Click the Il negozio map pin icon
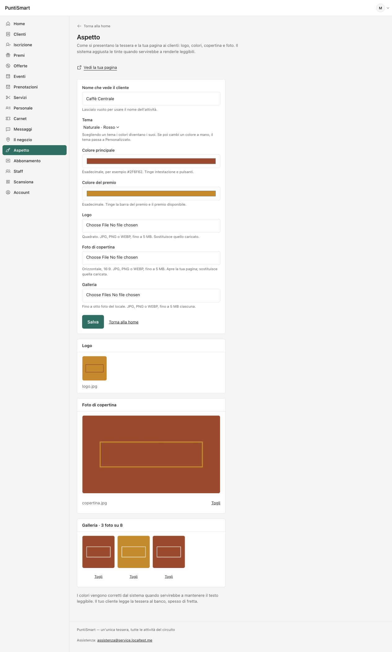Screen dimensions: 392x652 click(8, 140)
